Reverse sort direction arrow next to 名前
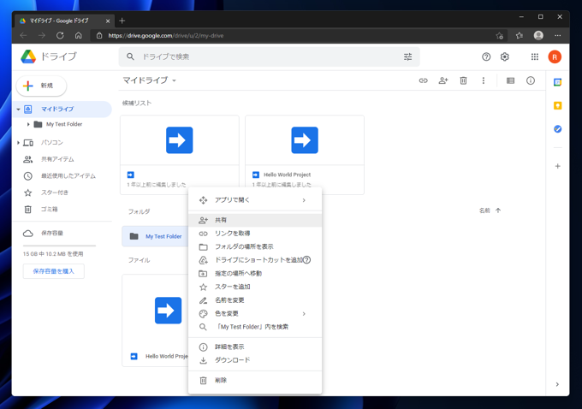The image size is (582, 409). (x=498, y=210)
